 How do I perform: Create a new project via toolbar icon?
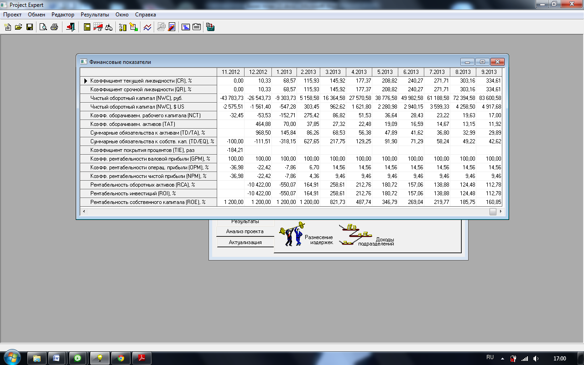8,27
